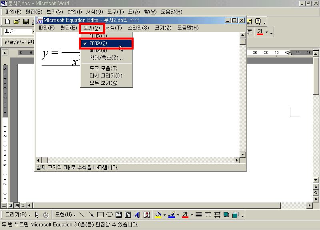320x230 pixels.
Task: Open Word 표(A) table menu
Action: tap(134, 12)
